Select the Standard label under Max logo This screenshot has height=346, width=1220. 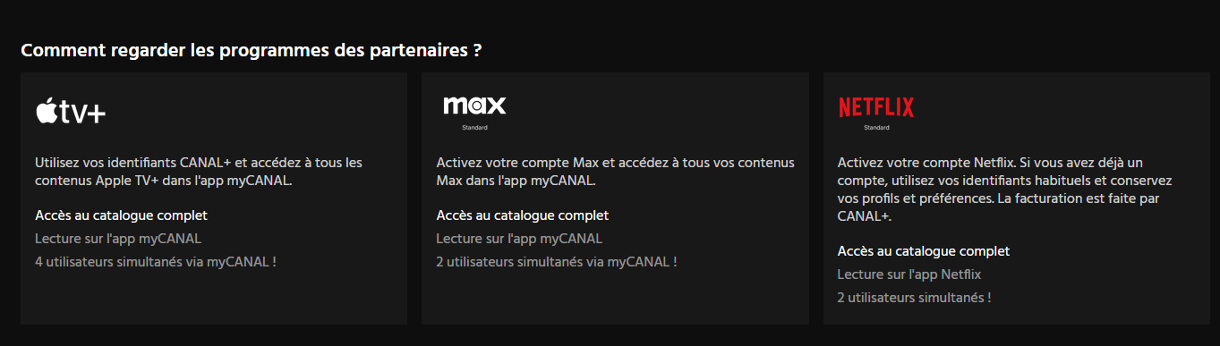click(474, 128)
